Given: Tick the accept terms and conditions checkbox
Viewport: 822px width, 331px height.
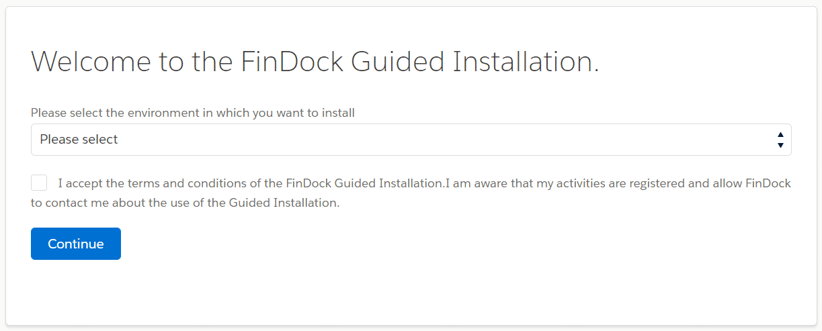Looking at the screenshot, I should 39,183.
